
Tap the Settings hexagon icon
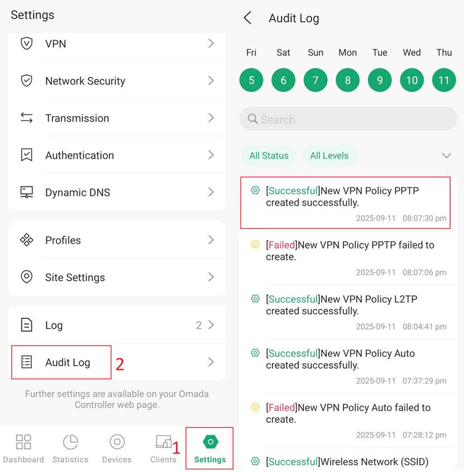(210, 441)
